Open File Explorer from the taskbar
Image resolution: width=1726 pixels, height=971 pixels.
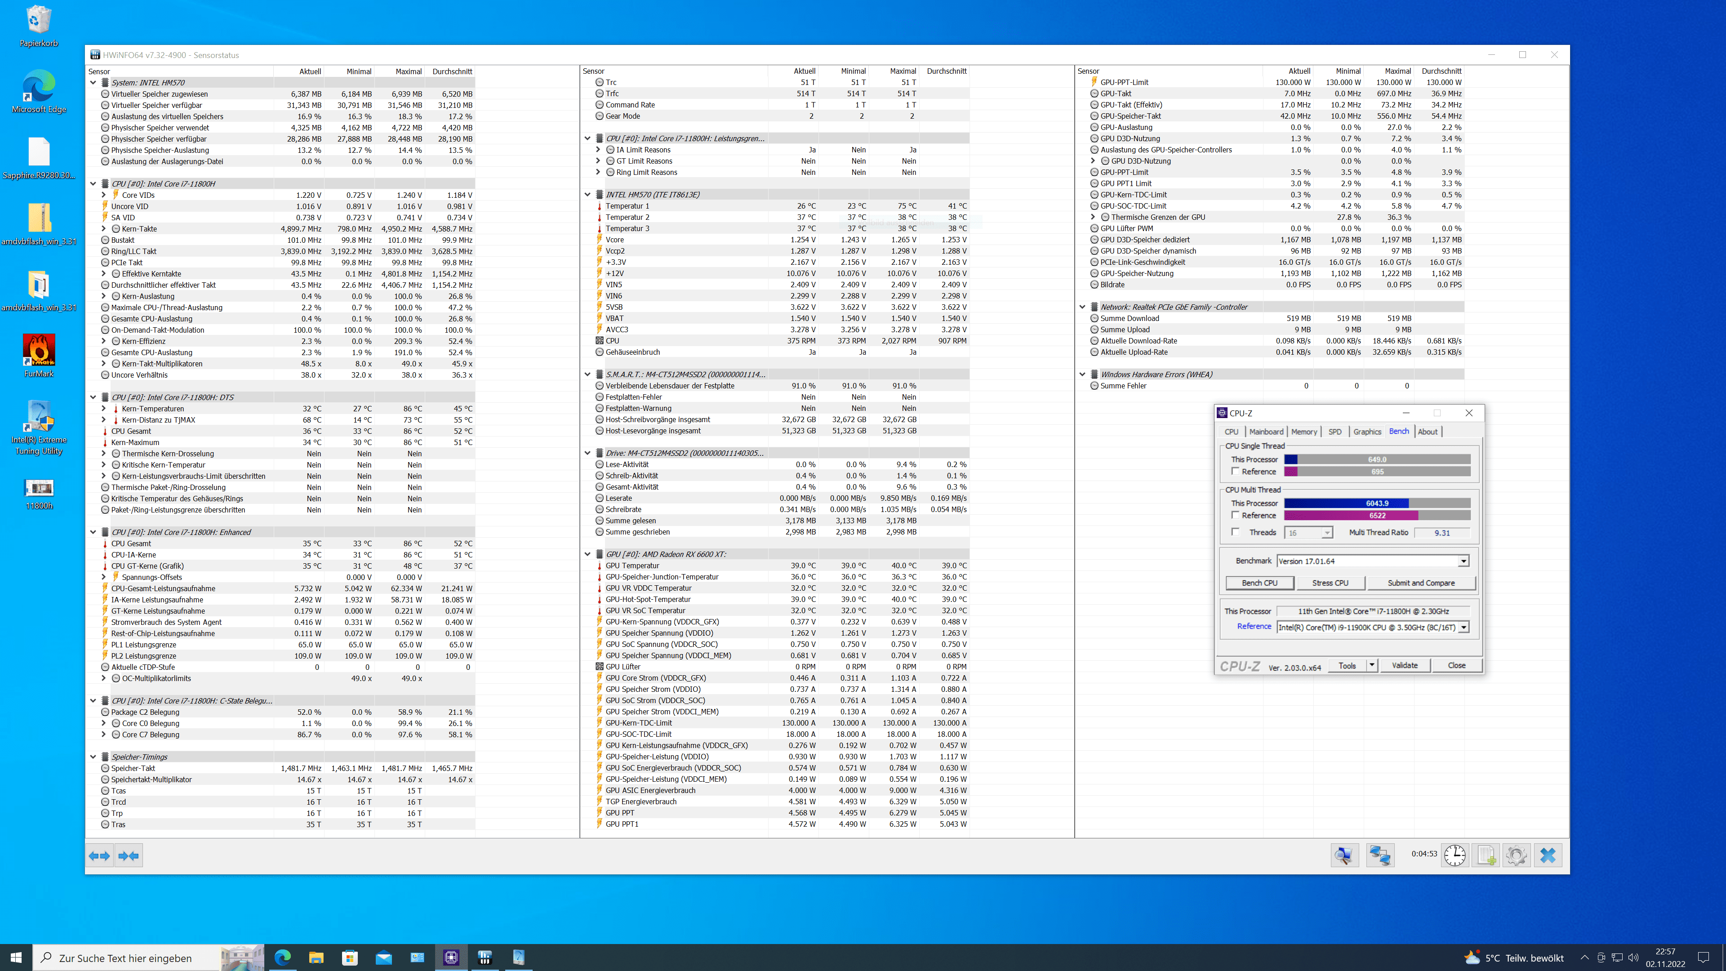[316, 958]
